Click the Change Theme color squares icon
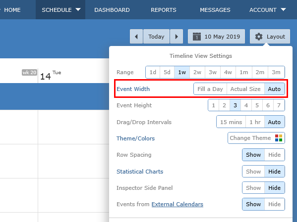 279,138
